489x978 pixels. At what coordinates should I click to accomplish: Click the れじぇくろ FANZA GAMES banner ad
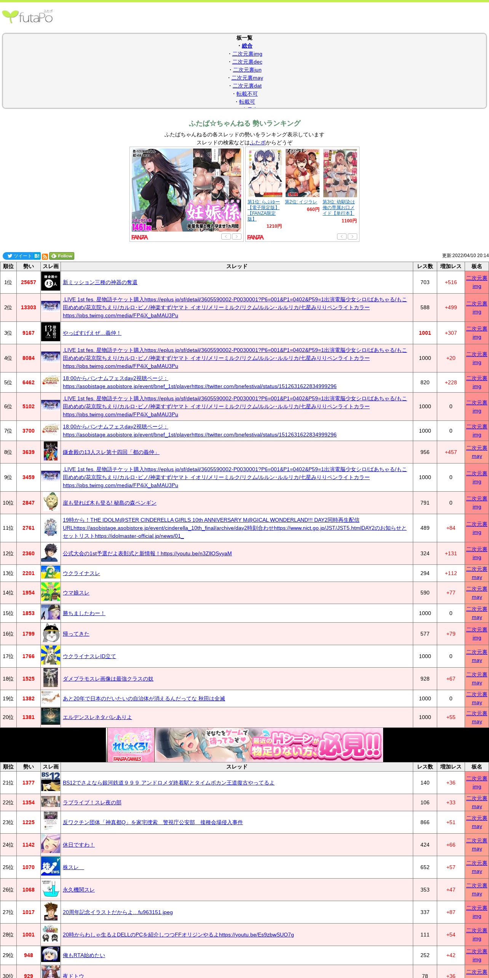point(245,745)
